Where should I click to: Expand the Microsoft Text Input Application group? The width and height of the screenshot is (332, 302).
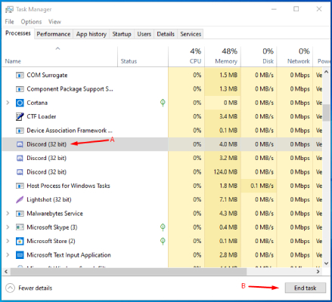tap(8, 255)
